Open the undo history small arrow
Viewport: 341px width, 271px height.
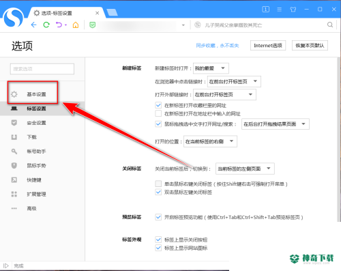pyautogui.click(x=65, y=25)
